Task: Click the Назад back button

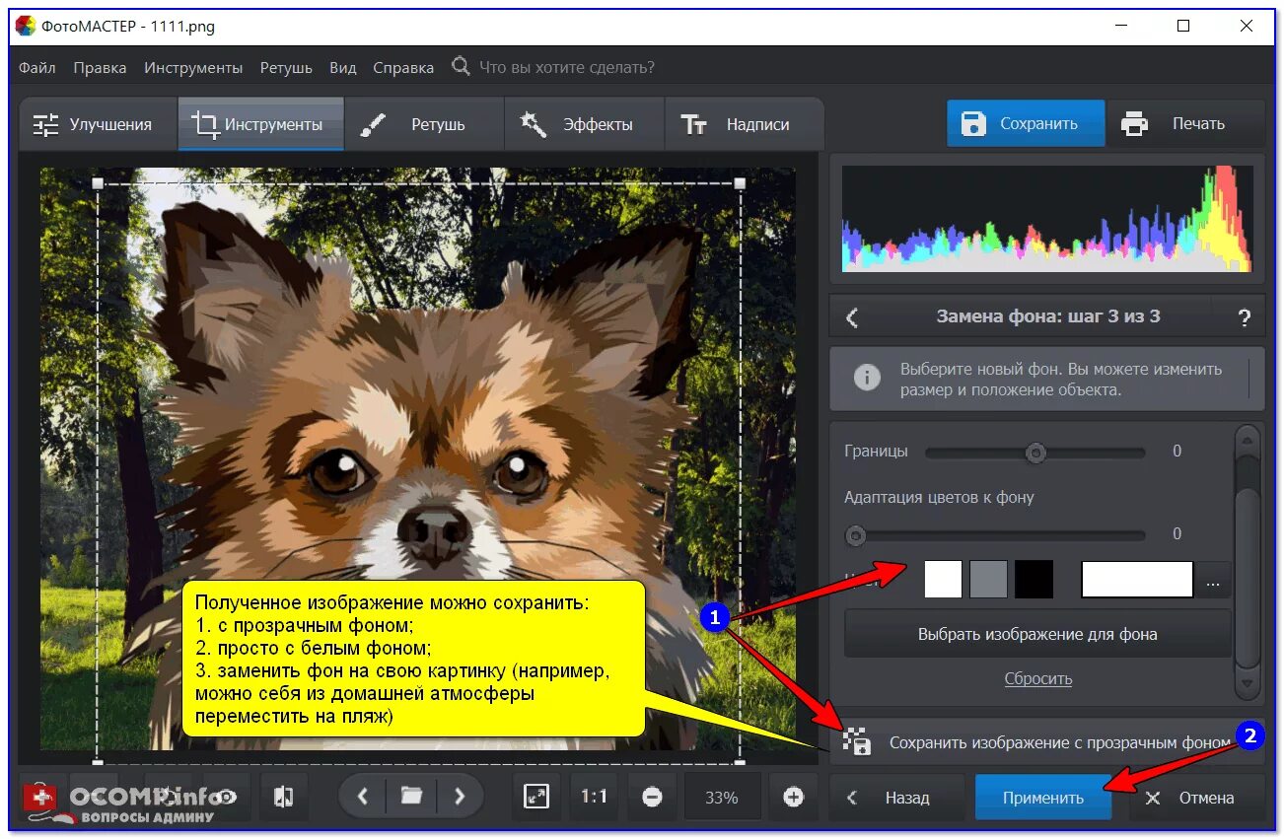Action: tap(898, 797)
